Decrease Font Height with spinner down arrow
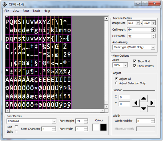Image resolution: width=163 pixels, height=141 pixels. tap(86, 122)
